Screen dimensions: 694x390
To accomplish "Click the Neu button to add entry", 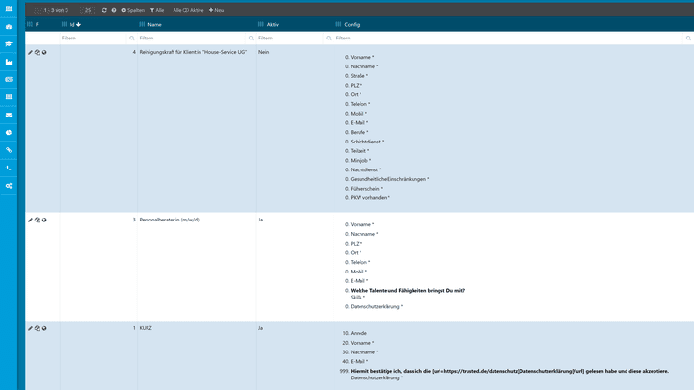I will click(216, 10).
